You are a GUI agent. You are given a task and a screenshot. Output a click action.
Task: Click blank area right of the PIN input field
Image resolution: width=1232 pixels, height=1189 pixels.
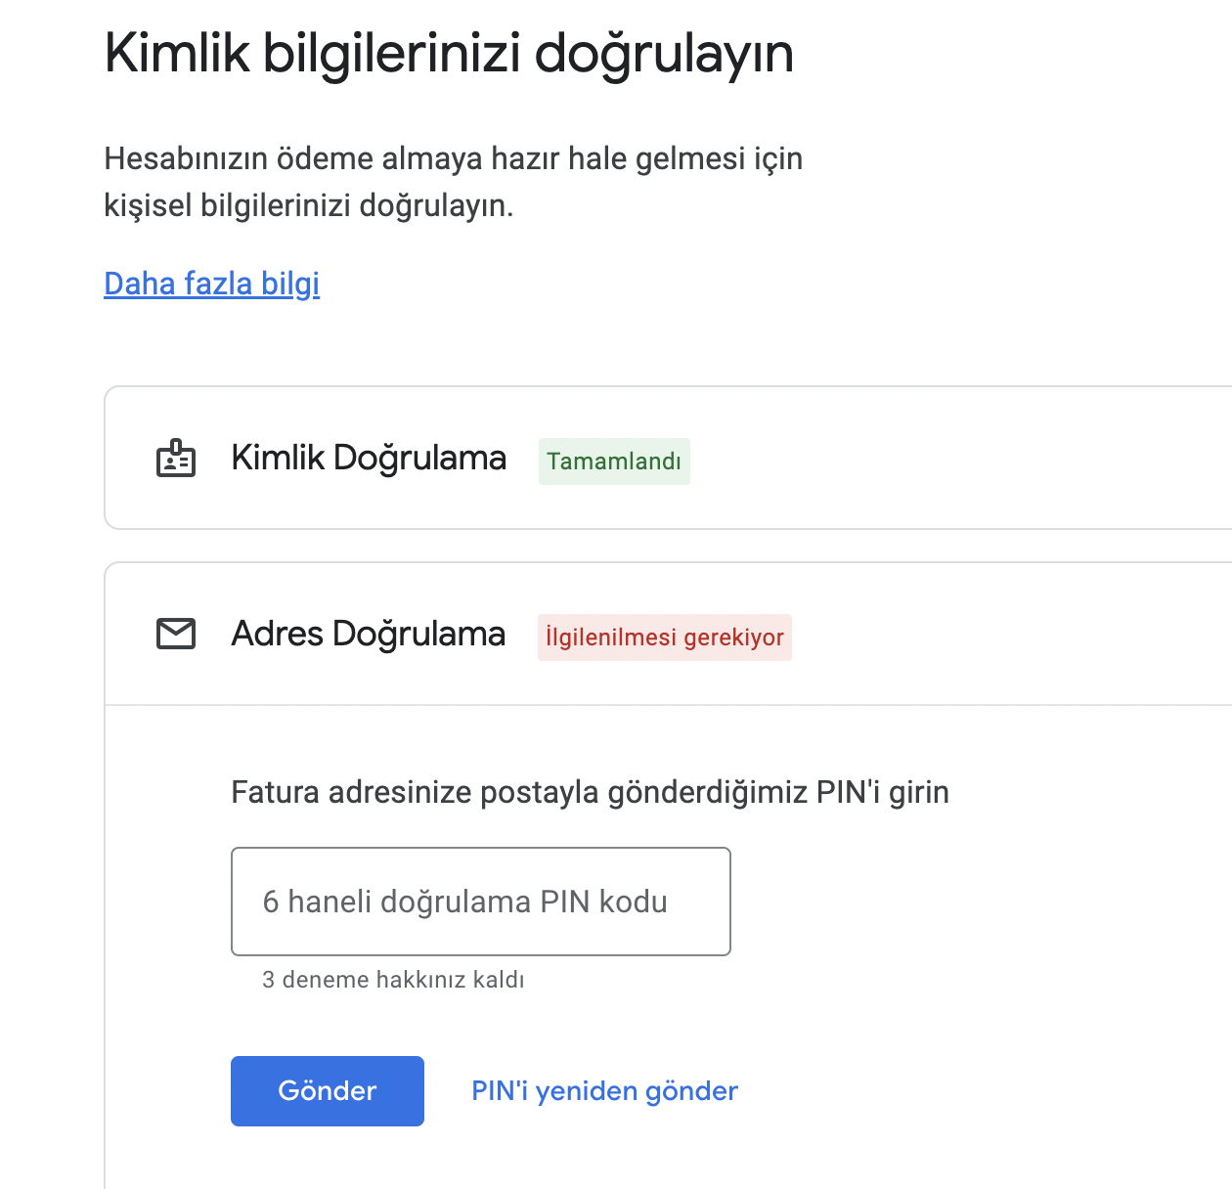pyautogui.click(x=978, y=902)
